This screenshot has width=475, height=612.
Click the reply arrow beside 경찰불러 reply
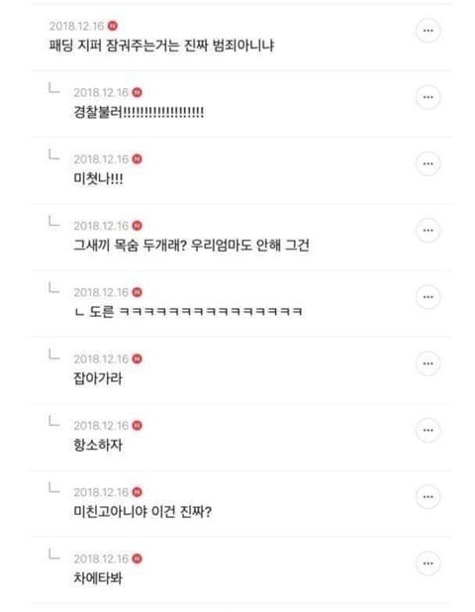click(54, 88)
